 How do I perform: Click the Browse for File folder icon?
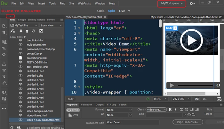click(193, 115)
